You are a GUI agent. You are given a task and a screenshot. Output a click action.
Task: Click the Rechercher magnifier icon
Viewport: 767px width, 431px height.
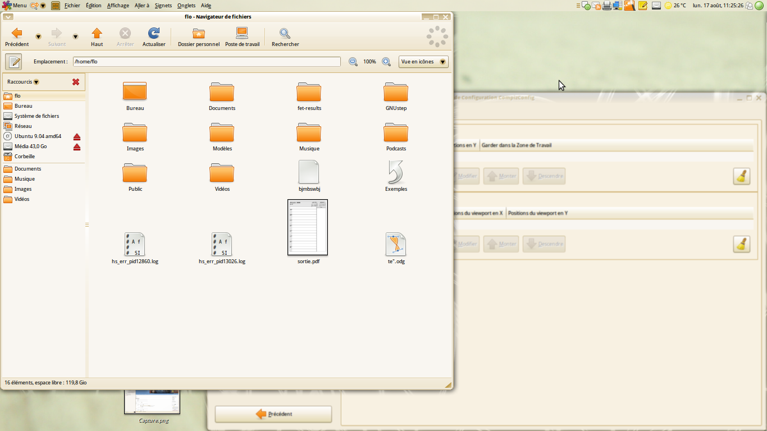click(285, 34)
